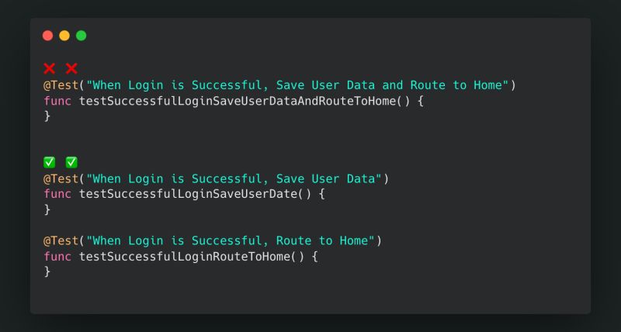Click func keyword before testSuccessfulLoginSaveUserDate

click(57, 194)
